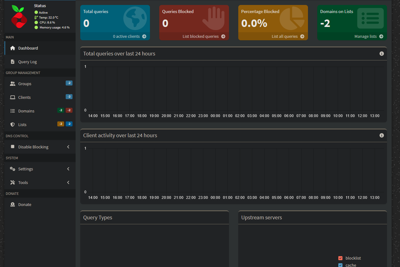Open the Manage lists link
The image size is (400, 267).
[x=352, y=36]
